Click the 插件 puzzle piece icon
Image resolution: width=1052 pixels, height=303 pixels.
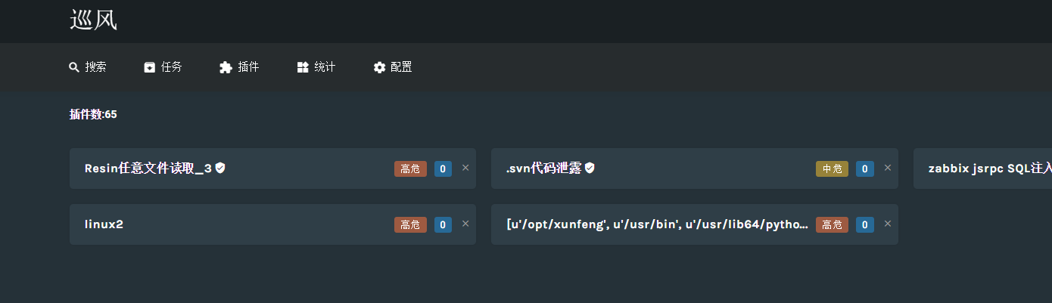click(226, 67)
